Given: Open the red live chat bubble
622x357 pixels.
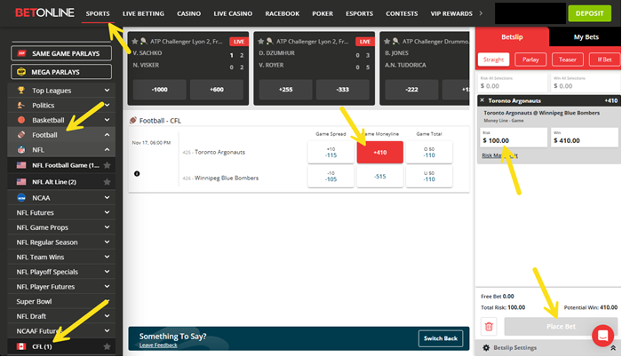Looking at the screenshot, I should (x=602, y=336).
